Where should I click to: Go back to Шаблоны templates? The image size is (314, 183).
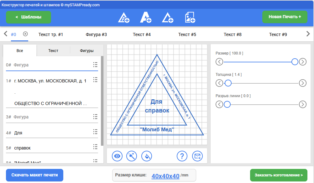click(29, 17)
